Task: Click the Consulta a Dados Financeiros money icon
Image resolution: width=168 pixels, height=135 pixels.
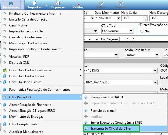Action: click(5, 70)
